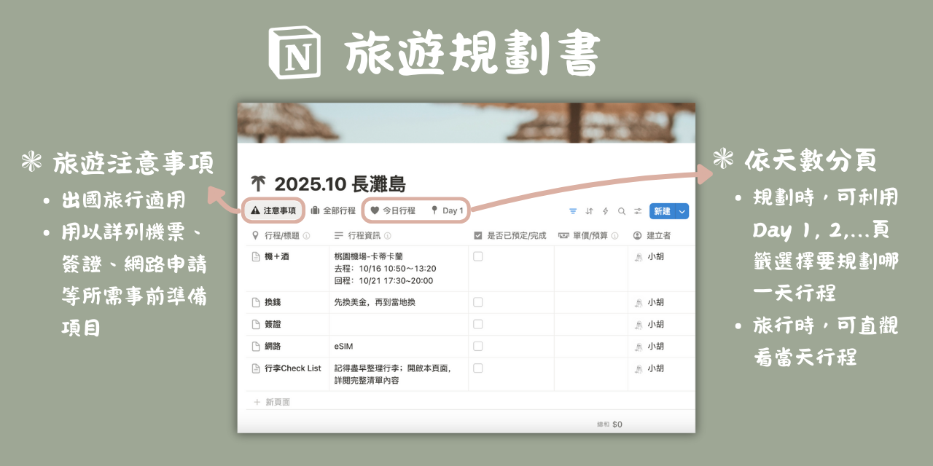Open the 總和 $0 calculation menu
The height and width of the screenshot is (466, 933).
coord(609,424)
